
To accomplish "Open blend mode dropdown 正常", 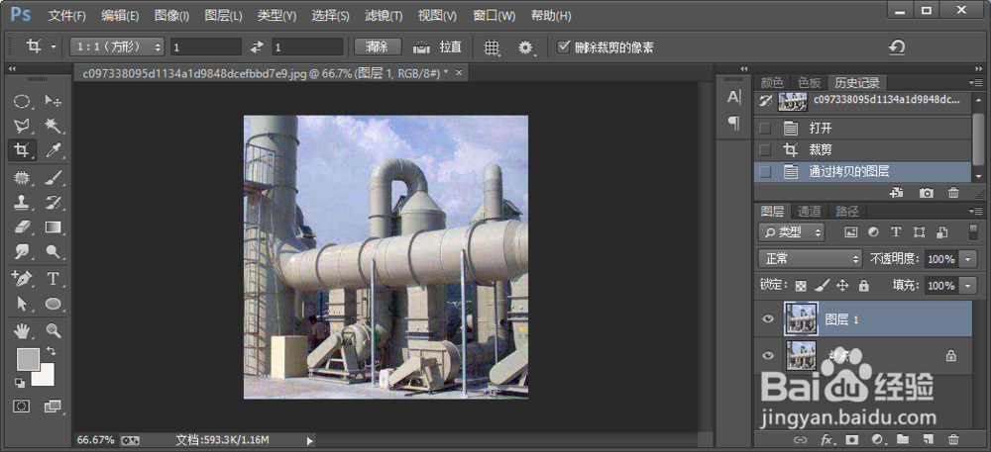I will coord(810,258).
